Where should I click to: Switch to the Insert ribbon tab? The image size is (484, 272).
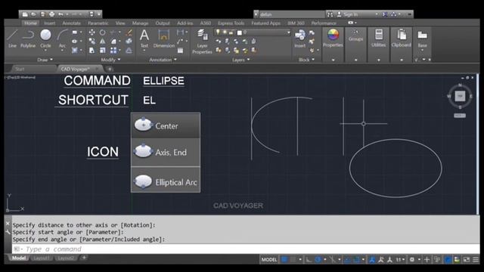(49, 23)
